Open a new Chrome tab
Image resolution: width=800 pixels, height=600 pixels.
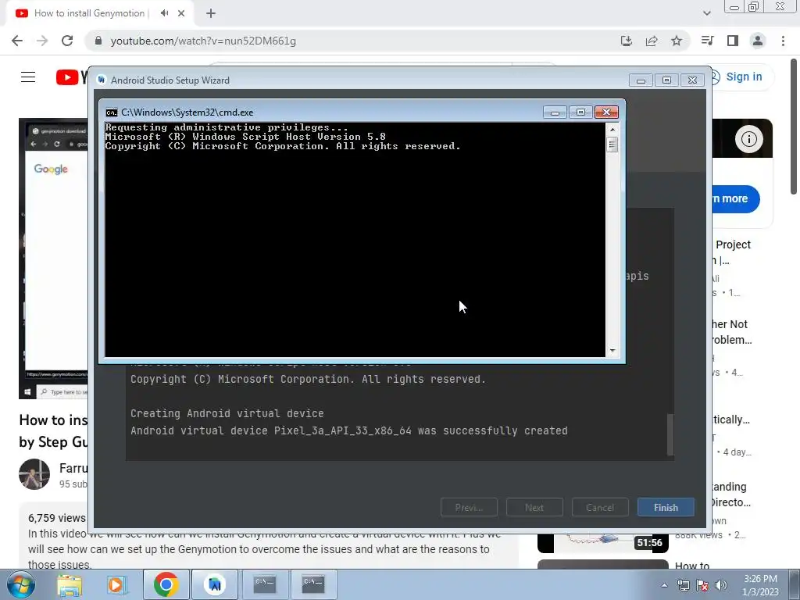click(x=211, y=13)
